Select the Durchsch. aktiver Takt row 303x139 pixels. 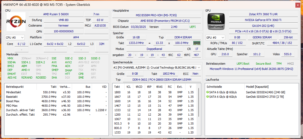[57, 110]
